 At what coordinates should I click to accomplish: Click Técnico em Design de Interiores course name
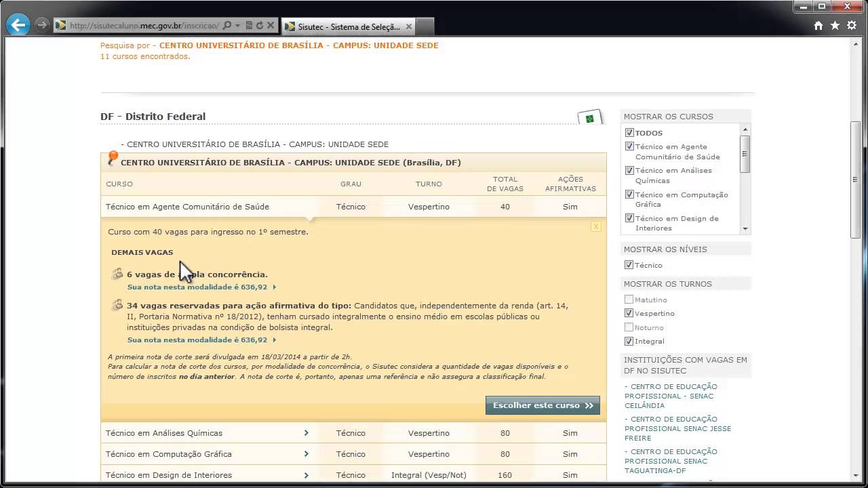click(x=169, y=475)
